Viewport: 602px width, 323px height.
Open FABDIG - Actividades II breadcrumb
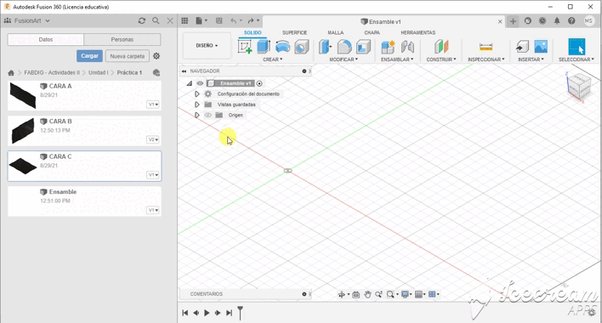(x=52, y=72)
